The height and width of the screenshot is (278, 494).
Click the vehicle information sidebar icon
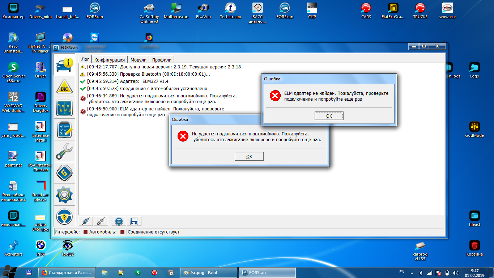(x=64, y=65)
